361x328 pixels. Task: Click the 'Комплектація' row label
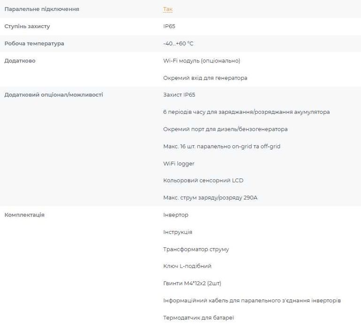pos(24,215)
